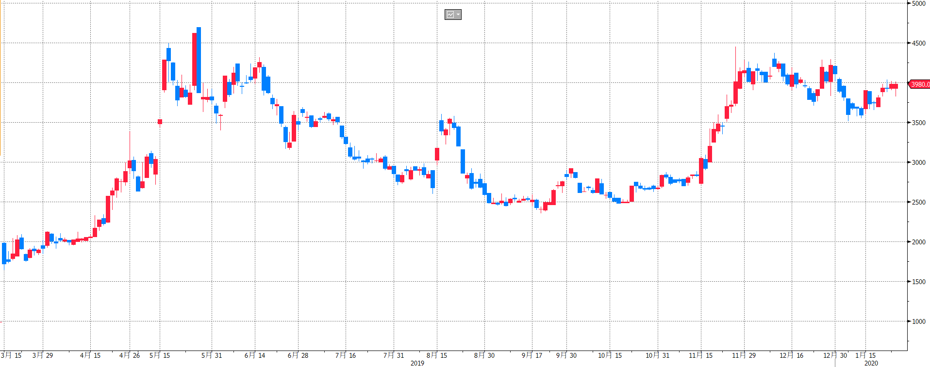Image resolution: width=930 pixels, height=367 pixels.
Task: Select the 2500 price axis label
Action: (x=918, y=202)
